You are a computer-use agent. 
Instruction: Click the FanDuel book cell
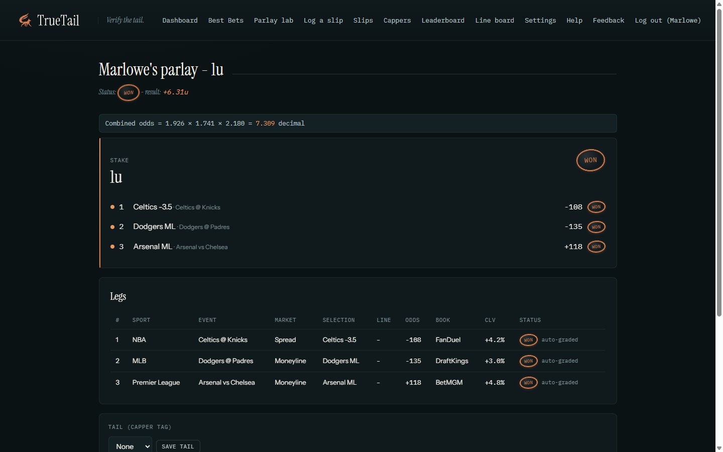[x=448, y=340]
